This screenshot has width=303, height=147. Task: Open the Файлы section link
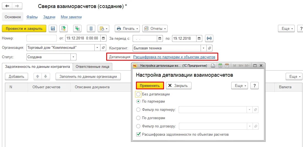[32, 17]
